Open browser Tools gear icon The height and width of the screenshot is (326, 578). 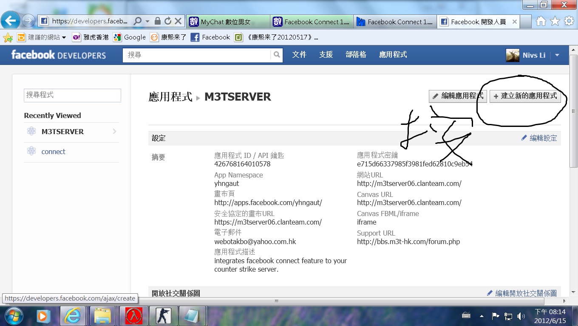pyautogui.click(x=569, y=21)
